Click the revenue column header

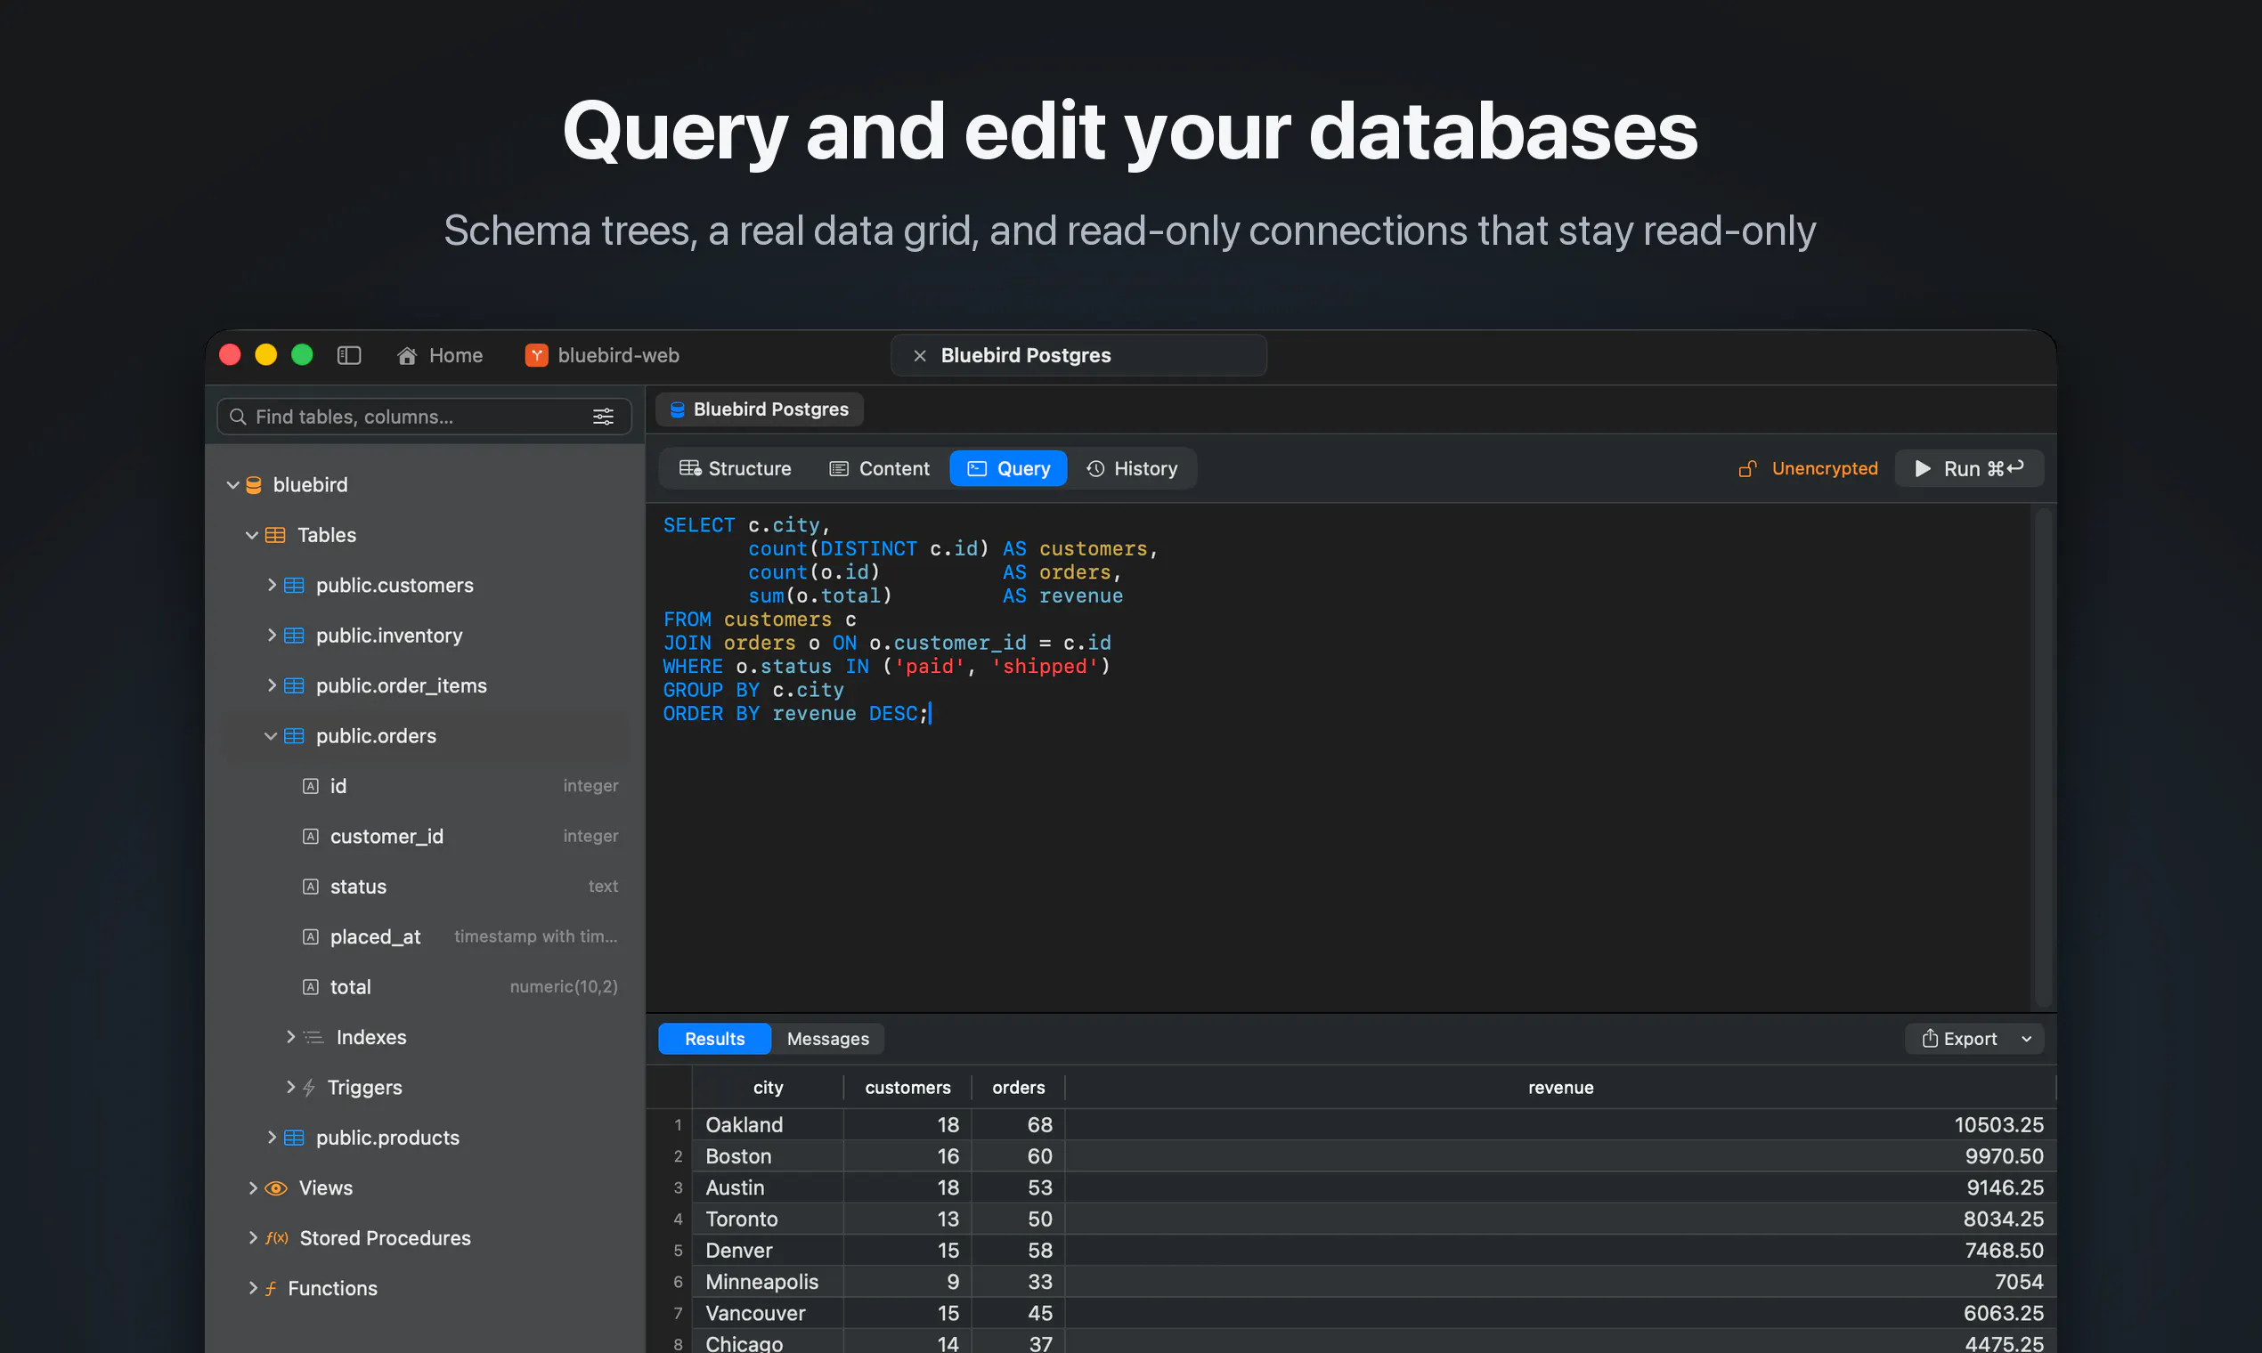tap(1559, 1088)
